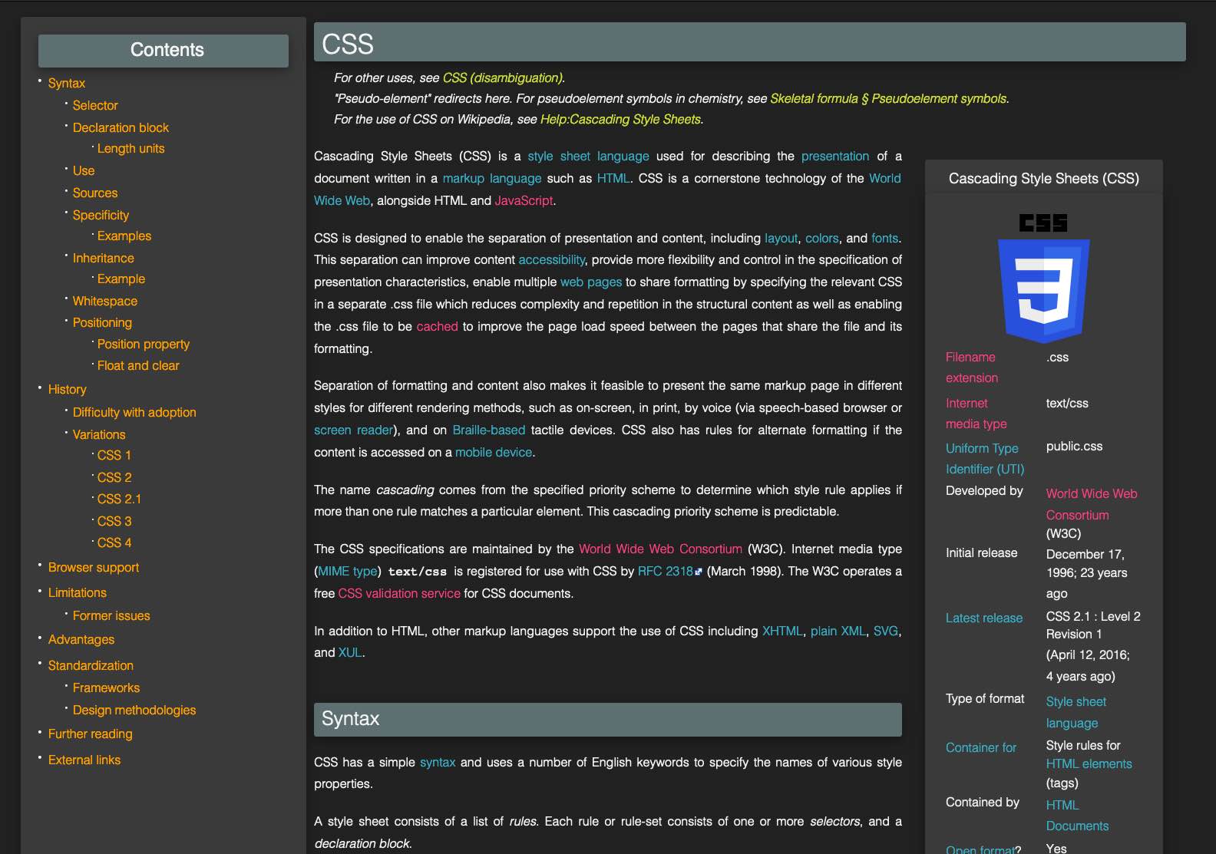Open the Latest release link in infobox
This screenshot has width=1216, height=854.
984,618
